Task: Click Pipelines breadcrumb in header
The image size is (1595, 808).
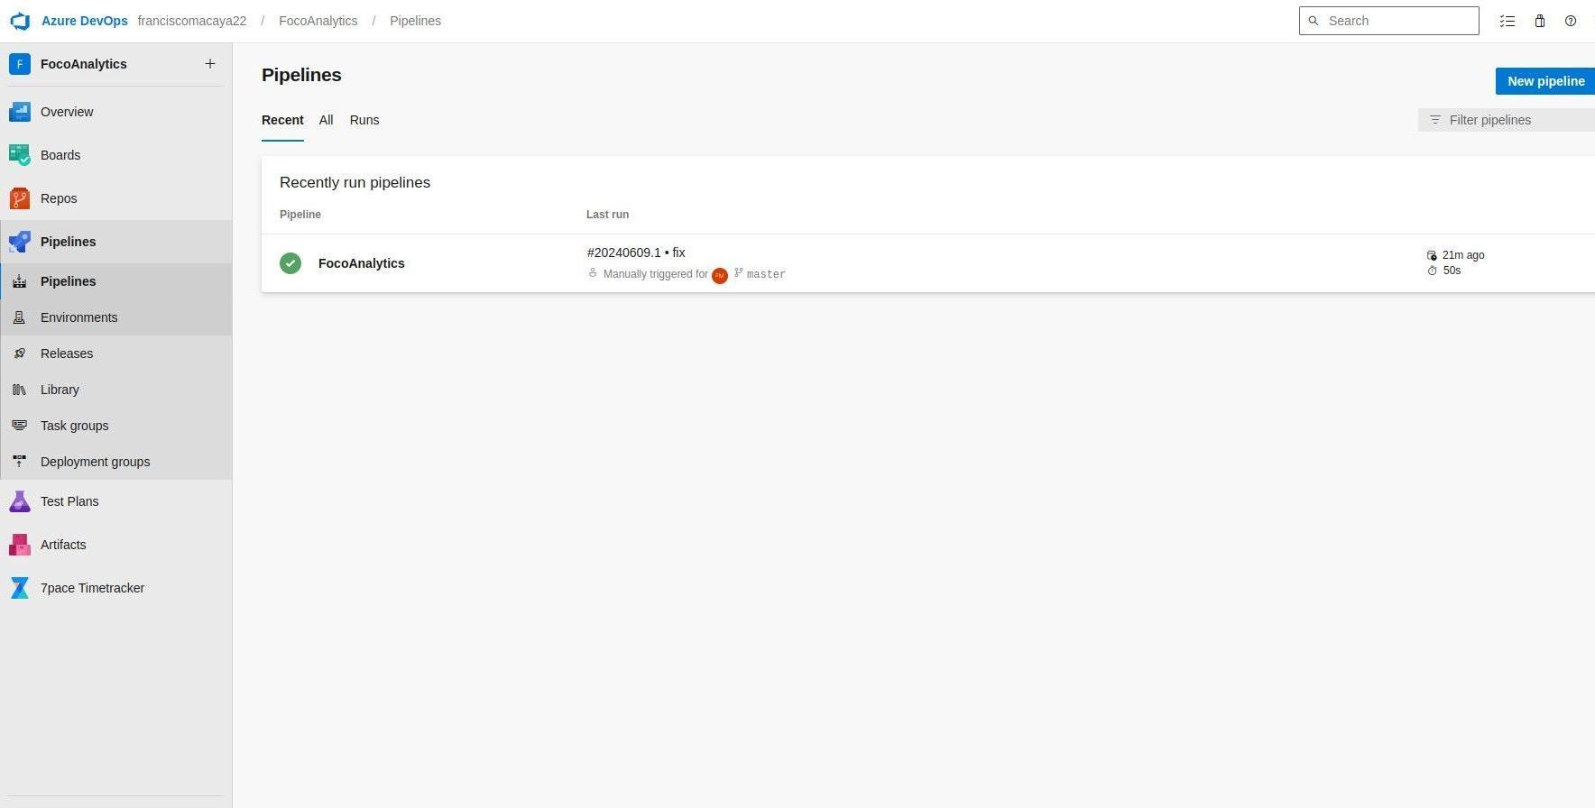Action: click(x=415, y=21)
